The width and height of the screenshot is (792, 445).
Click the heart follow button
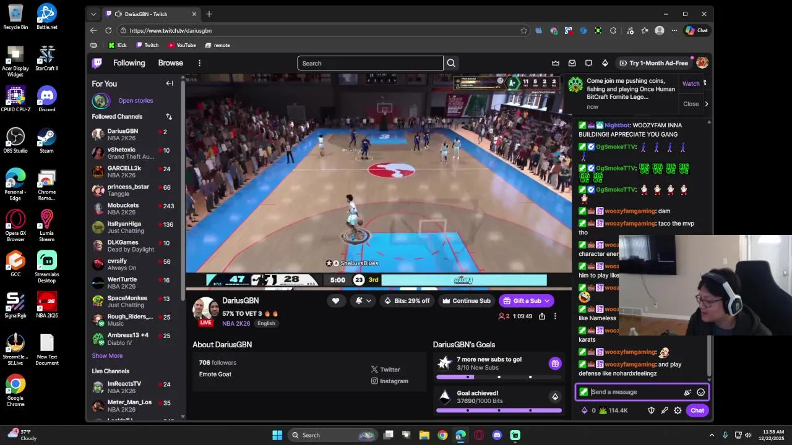click(335, 301)
